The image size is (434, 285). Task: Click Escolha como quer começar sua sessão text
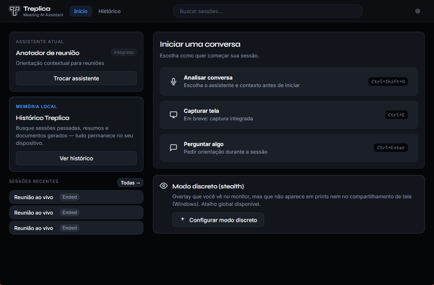[209, 56]
